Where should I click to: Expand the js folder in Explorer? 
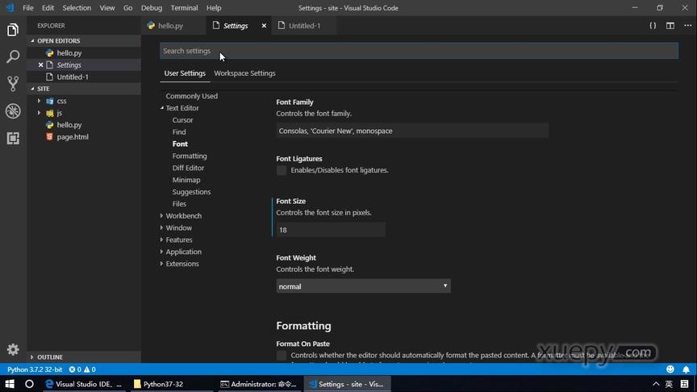point(39,113)
